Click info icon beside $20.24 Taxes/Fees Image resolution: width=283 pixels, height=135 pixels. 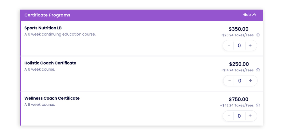(x=258, y=35)
